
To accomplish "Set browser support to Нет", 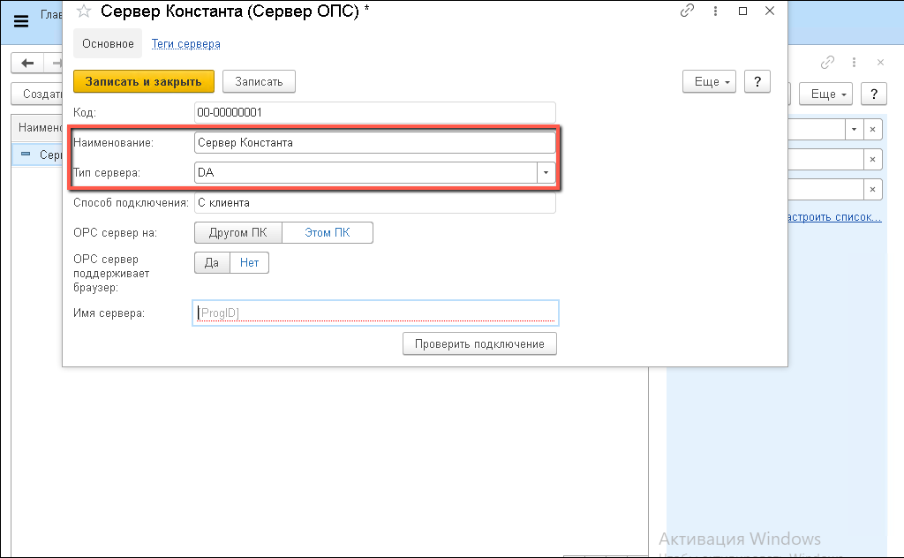I will pos(249,262).
